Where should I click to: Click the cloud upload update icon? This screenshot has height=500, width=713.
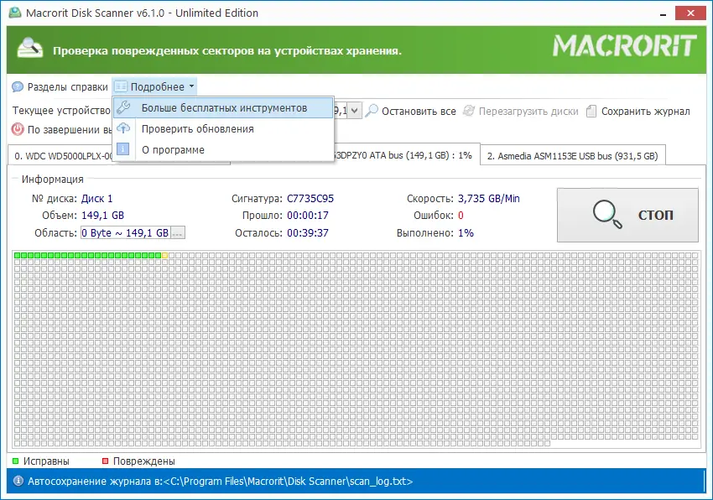point(123,128)
